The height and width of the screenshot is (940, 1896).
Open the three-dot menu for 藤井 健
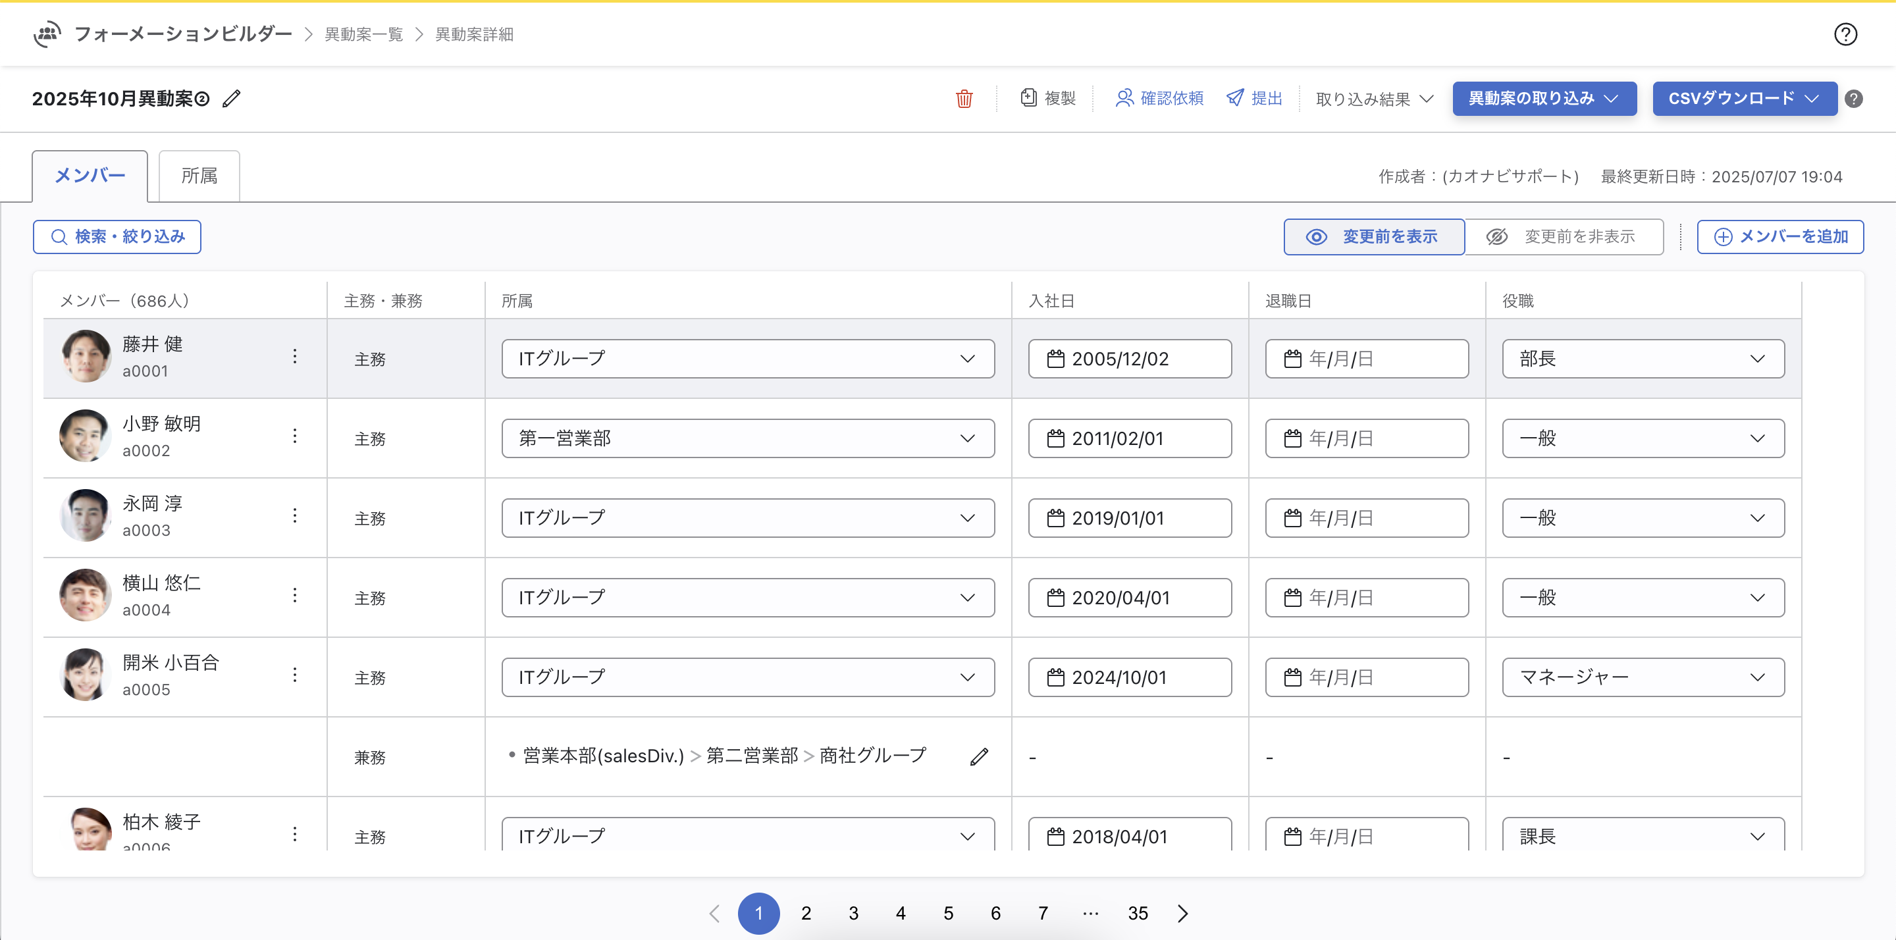point(294,357)
